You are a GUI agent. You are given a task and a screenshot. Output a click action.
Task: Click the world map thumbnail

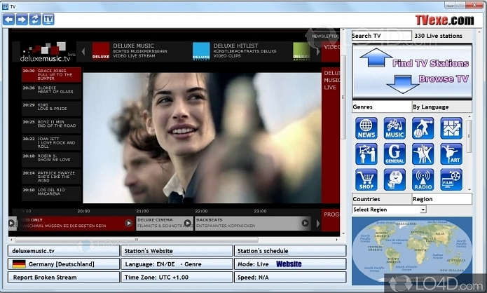(x=410, y=251)
